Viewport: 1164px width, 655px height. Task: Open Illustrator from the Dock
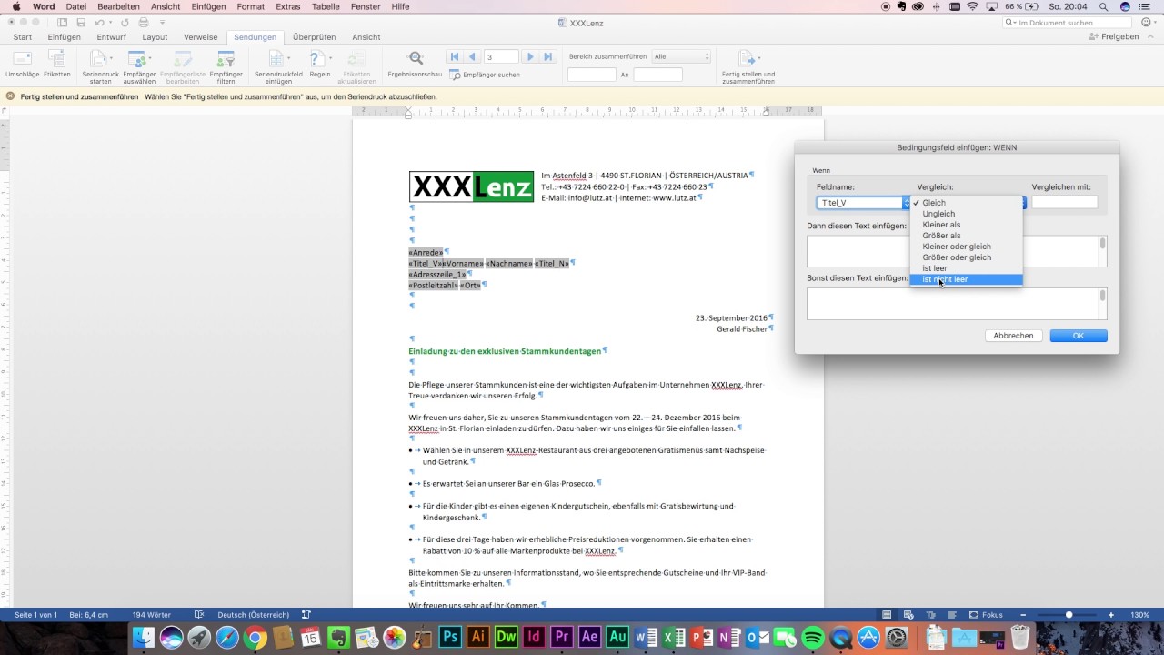click(x=477, y=637)
